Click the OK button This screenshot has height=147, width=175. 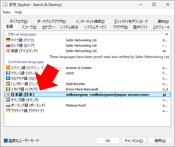click(108, 141)
